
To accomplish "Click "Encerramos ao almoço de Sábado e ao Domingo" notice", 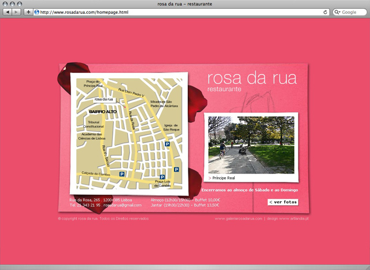I will [250, 190].
